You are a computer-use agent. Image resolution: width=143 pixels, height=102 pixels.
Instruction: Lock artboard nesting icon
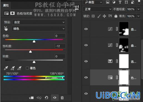point(110,16)
